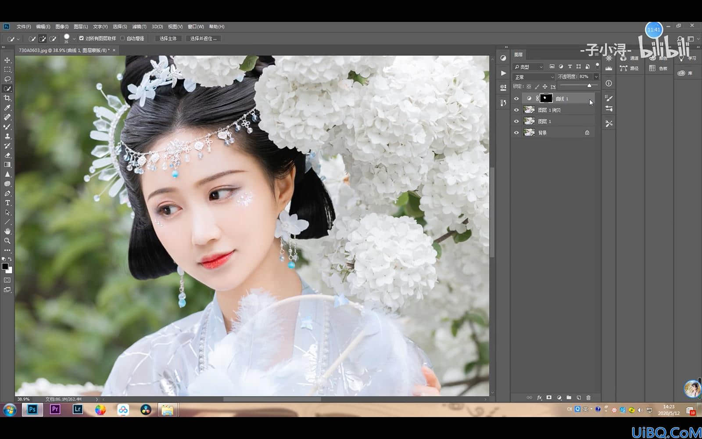Open the 库 panel button
Image resolution: width=702 pixels, height=439 pixels.
[x=685, y=73]
